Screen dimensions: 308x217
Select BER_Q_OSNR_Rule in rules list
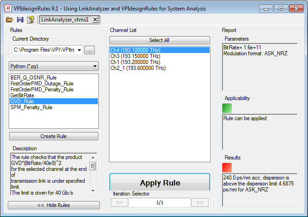pyautogui.click(x=54, y=78)
